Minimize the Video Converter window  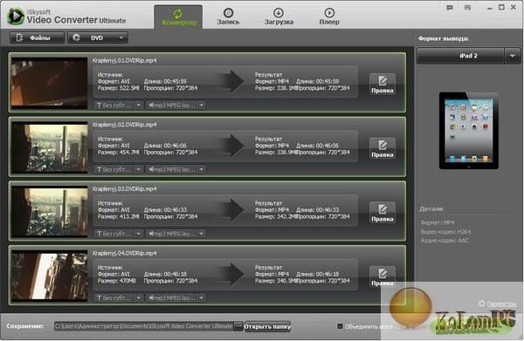[490, 8]
